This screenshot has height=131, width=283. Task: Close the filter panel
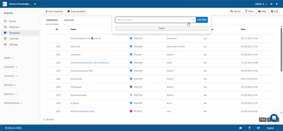point(161,28)
